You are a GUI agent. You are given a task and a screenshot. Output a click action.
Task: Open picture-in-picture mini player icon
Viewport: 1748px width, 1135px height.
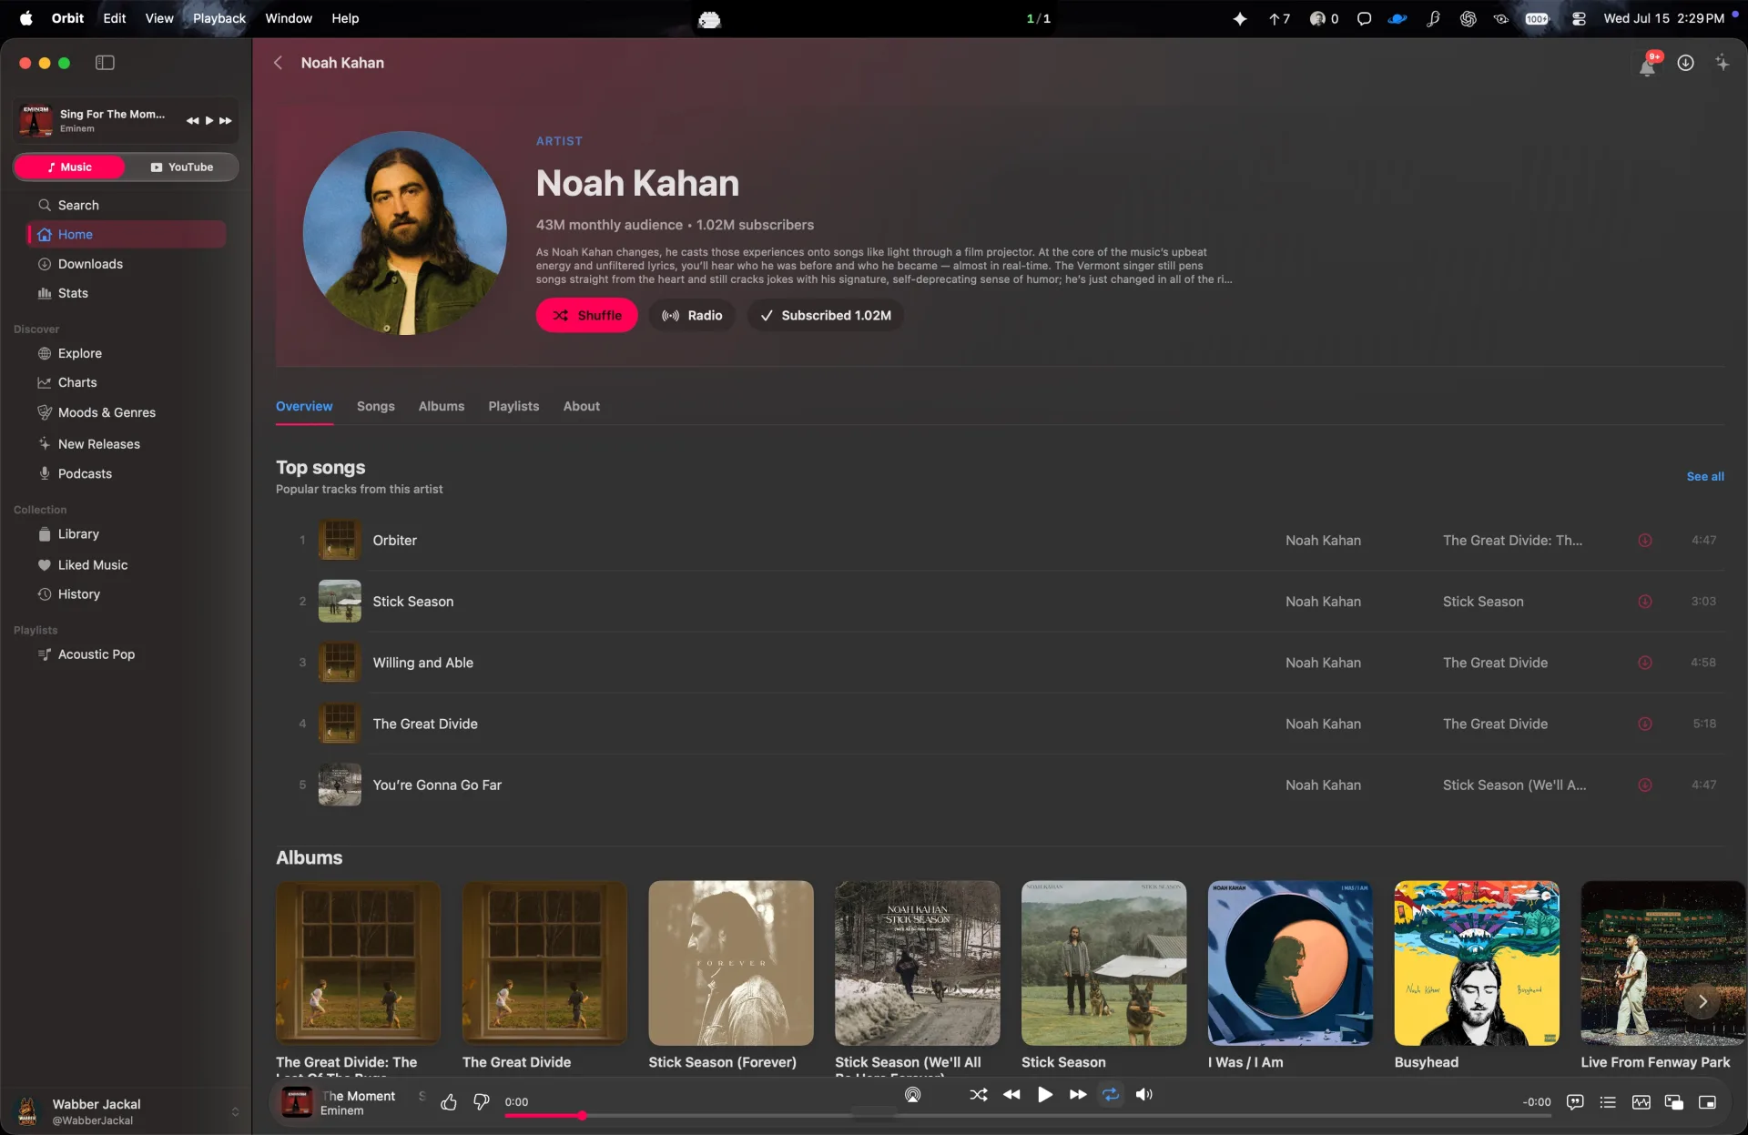point(1707,1102)
